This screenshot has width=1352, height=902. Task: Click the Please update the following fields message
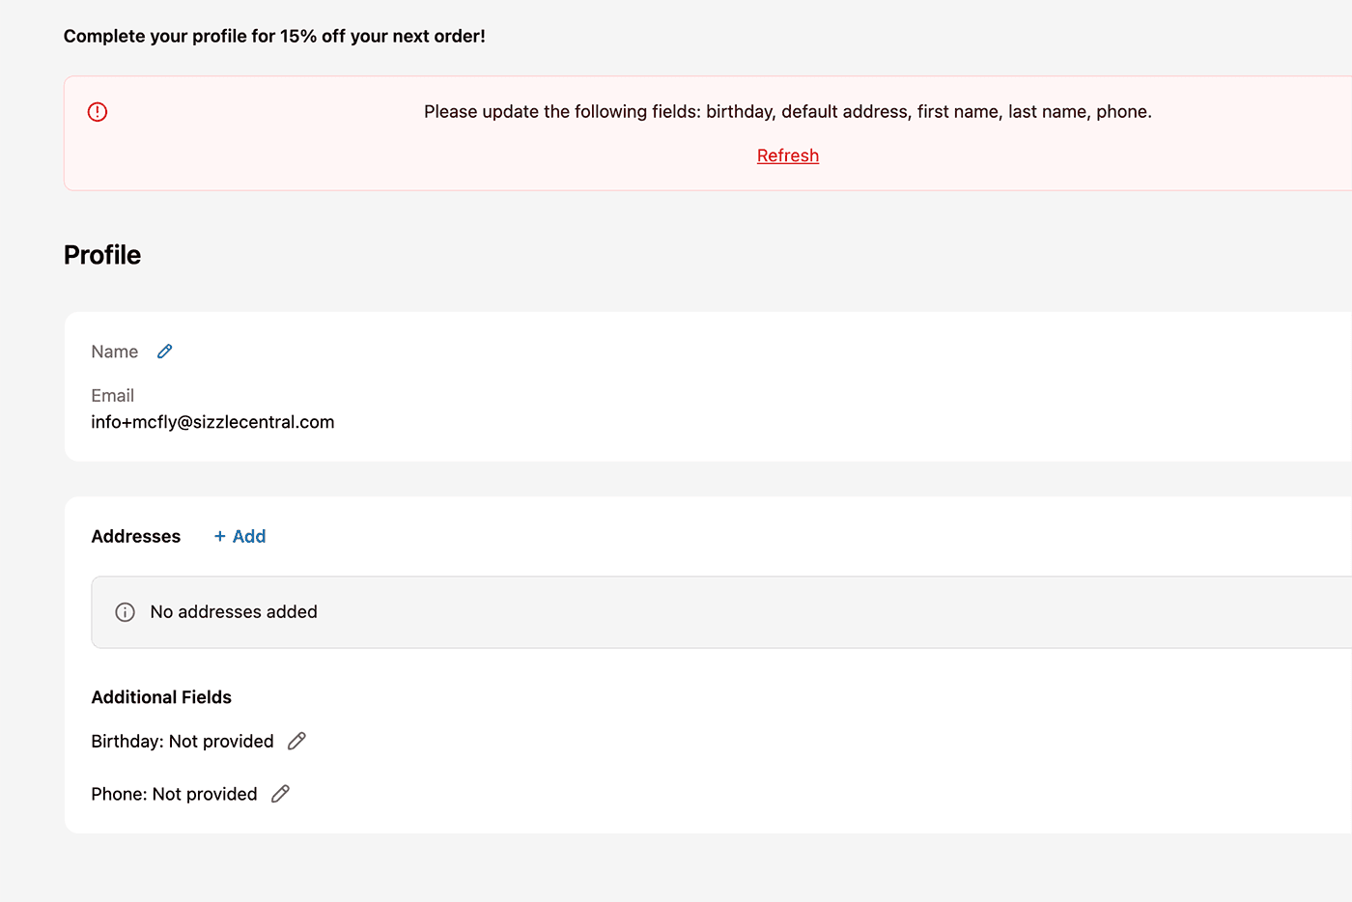[x=788, y=112]
